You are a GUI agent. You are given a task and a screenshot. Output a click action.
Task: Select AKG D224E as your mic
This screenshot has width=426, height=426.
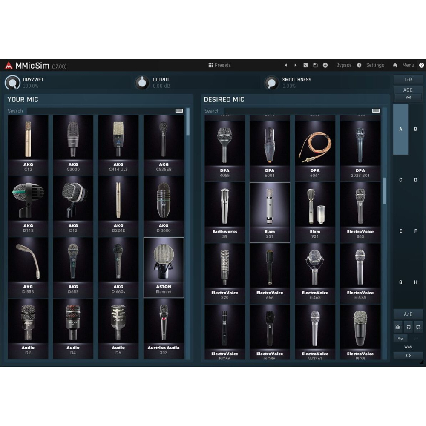pyautogui.click(x=118, y=207)
